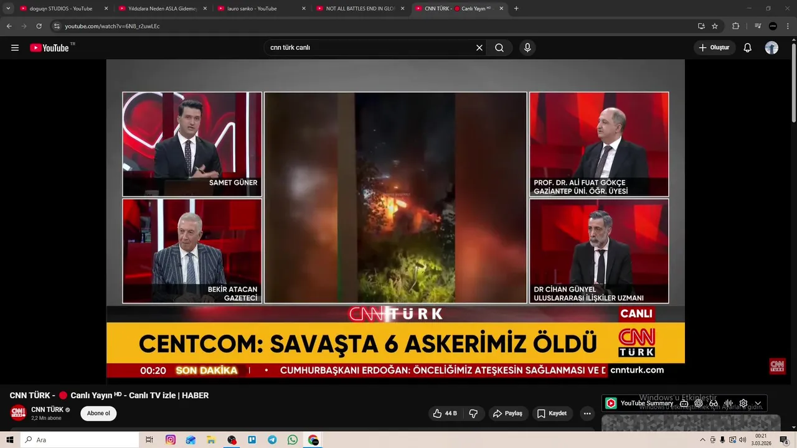Run search with the magnifier button
Viewport: 797px width, 448px height.
click(x=499, y=48)
